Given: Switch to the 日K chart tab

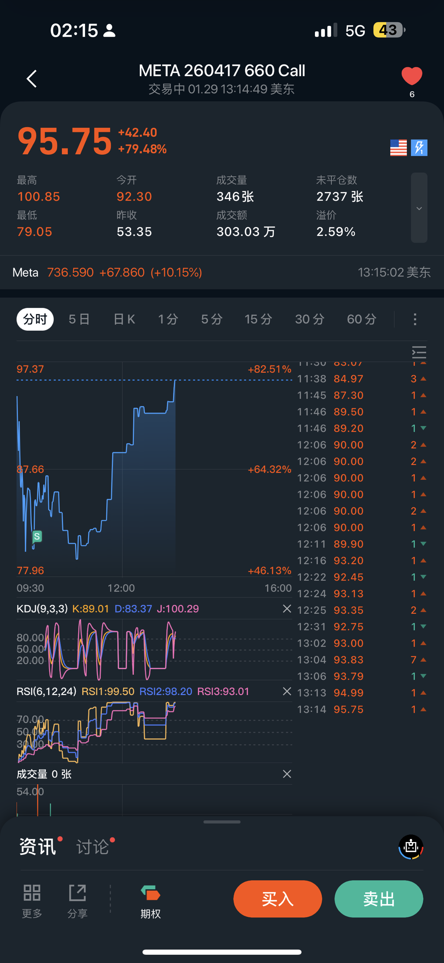Looking at the screenshot, I should pos(124,319).
